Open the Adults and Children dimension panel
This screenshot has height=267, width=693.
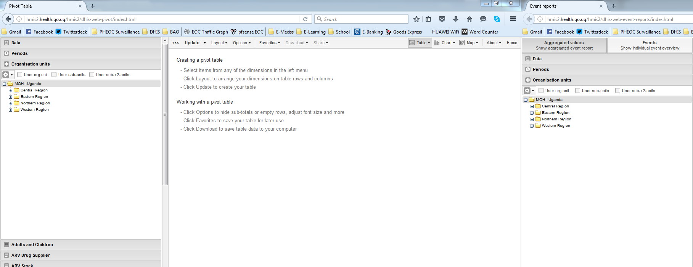coord(81,245)
